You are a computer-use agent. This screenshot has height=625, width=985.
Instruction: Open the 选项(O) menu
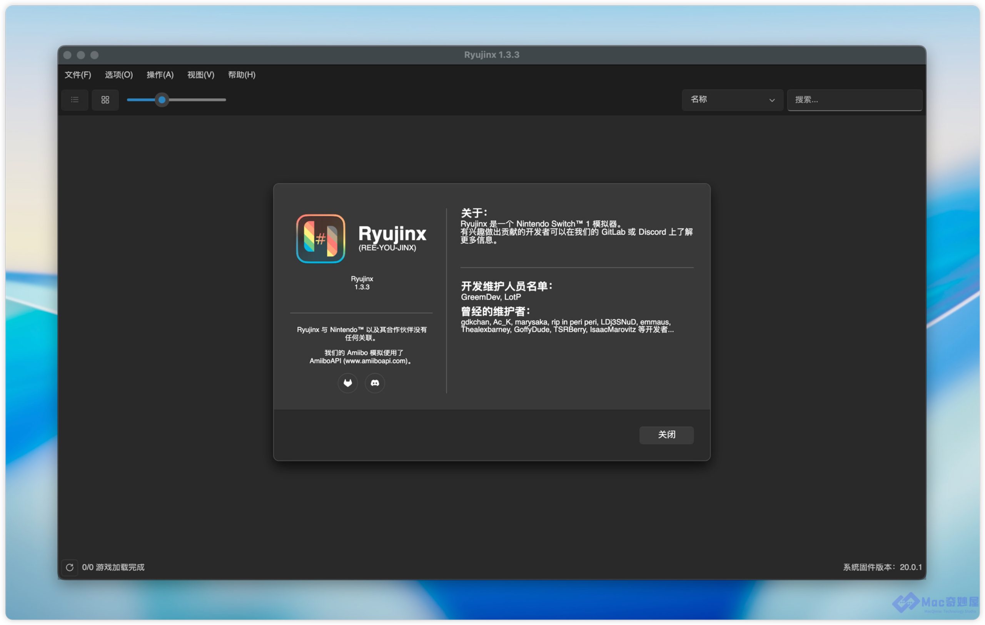(119, 75)
